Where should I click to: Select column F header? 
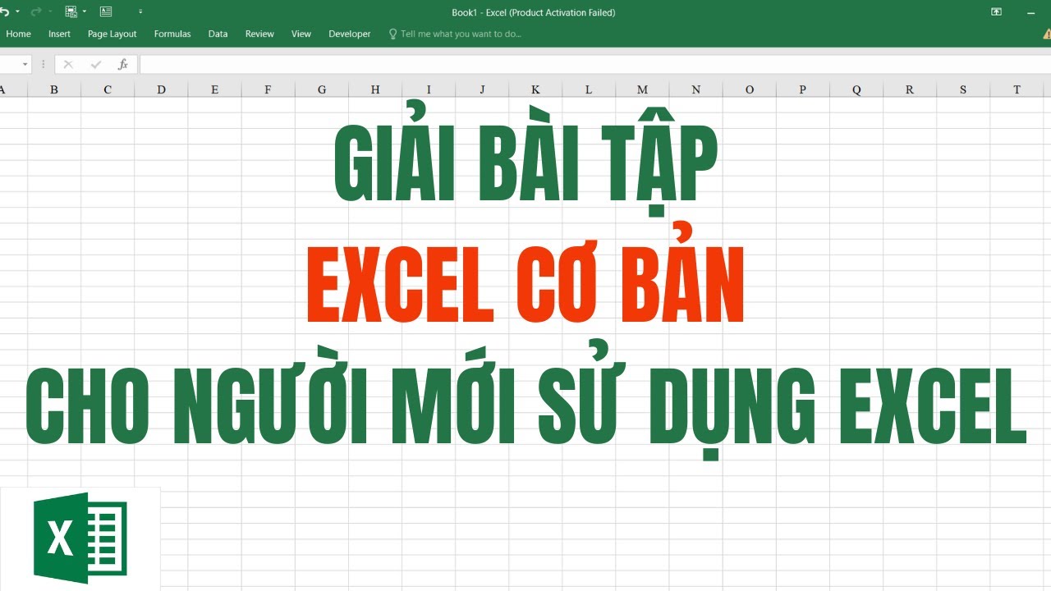click(268, 89)
